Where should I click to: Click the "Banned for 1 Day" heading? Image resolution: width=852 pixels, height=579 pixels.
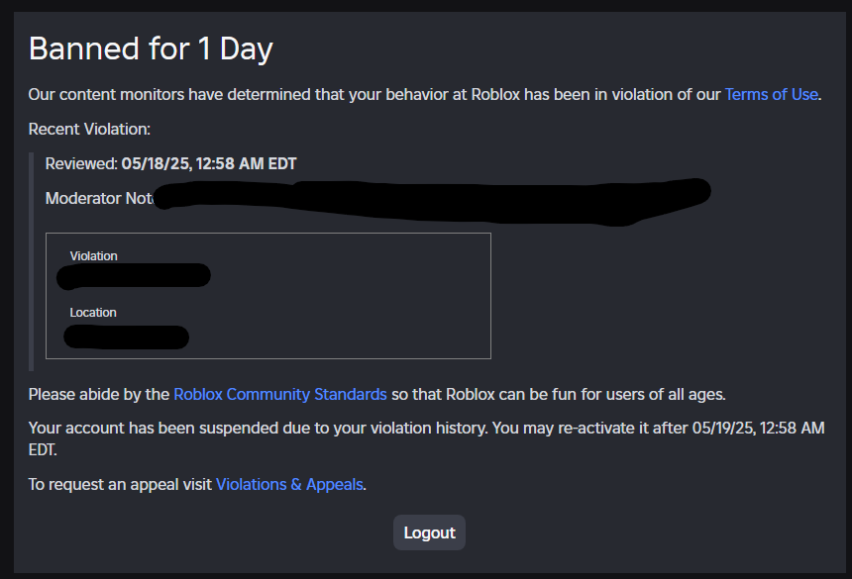pos(151,48)
